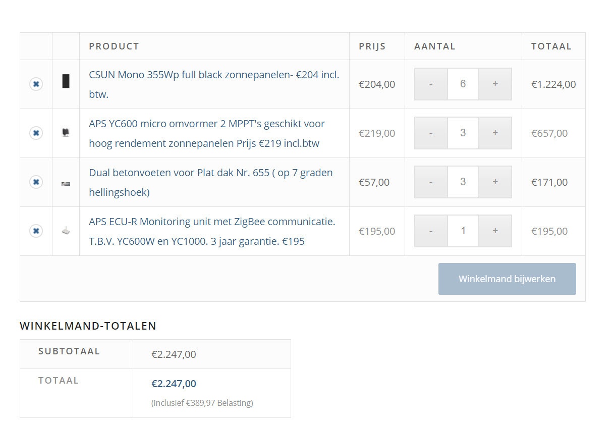This screenshot has width=614, height=423.
Task: Decrease CSUN zonnepanelen quantity with minus
Action: (x=431, y=84)
